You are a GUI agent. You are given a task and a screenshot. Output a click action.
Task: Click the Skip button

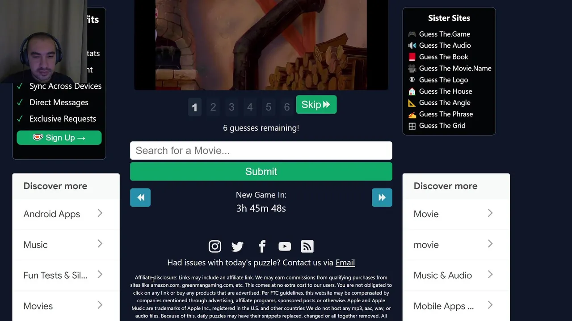point(316,105)
